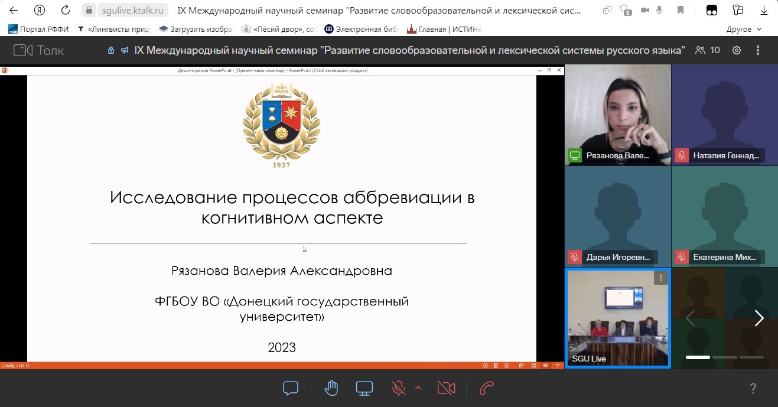Open the add-to-tab-group icon in address bar
The width and height of the screenshot is (778, 407).
pos(607,11)
